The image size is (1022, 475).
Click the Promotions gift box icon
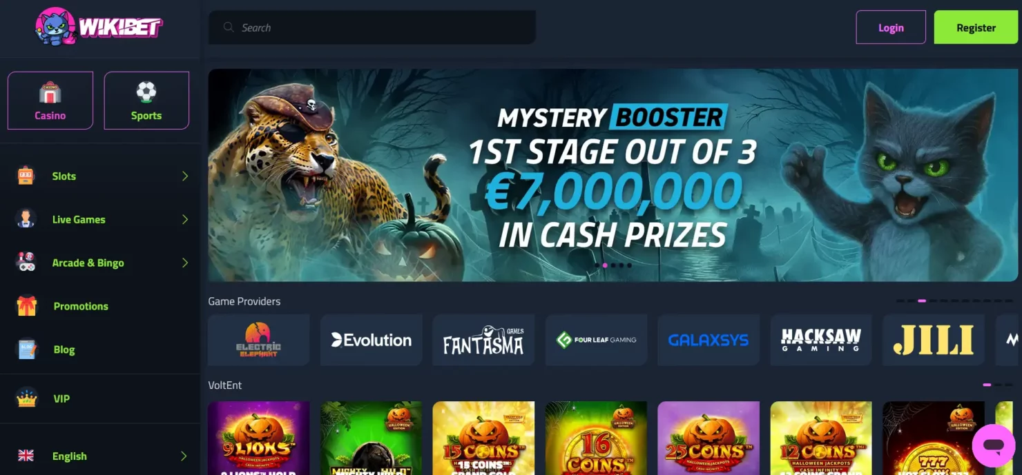tap(26, 306)
